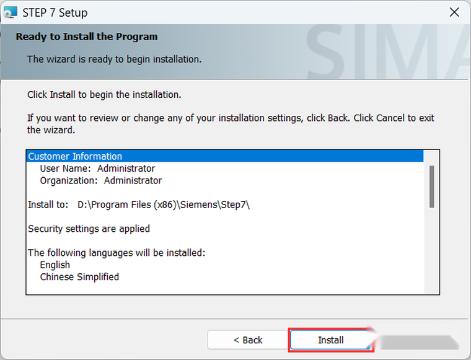Start installation with the Install button
The width and height of the screenshot is (471, 360).
click(331, 340)
